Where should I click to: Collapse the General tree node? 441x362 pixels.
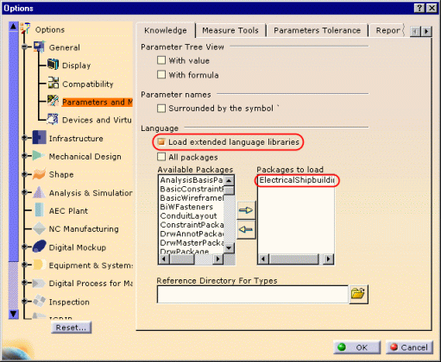25,47
